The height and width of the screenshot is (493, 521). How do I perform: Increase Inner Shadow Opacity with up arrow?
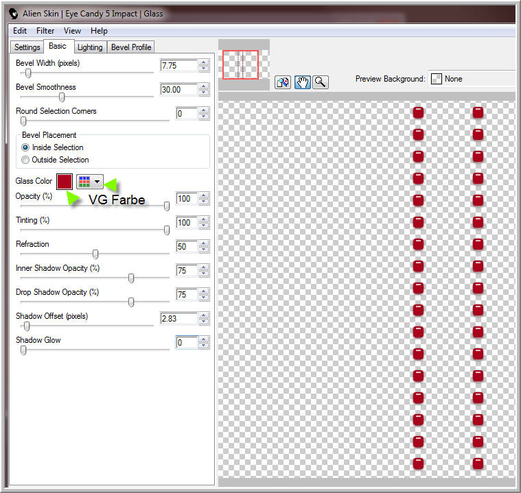point(204,267)
